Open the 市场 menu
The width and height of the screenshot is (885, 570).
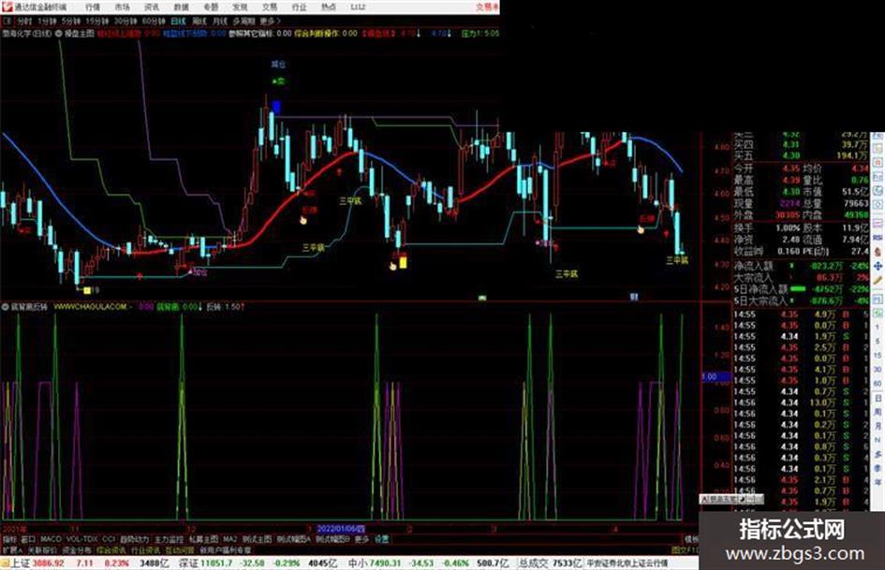point(122,7)
